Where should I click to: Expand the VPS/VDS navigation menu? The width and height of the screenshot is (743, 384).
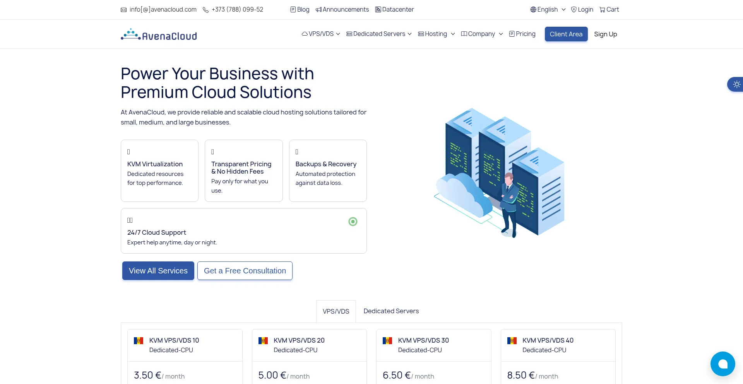(x=321, y=34)
